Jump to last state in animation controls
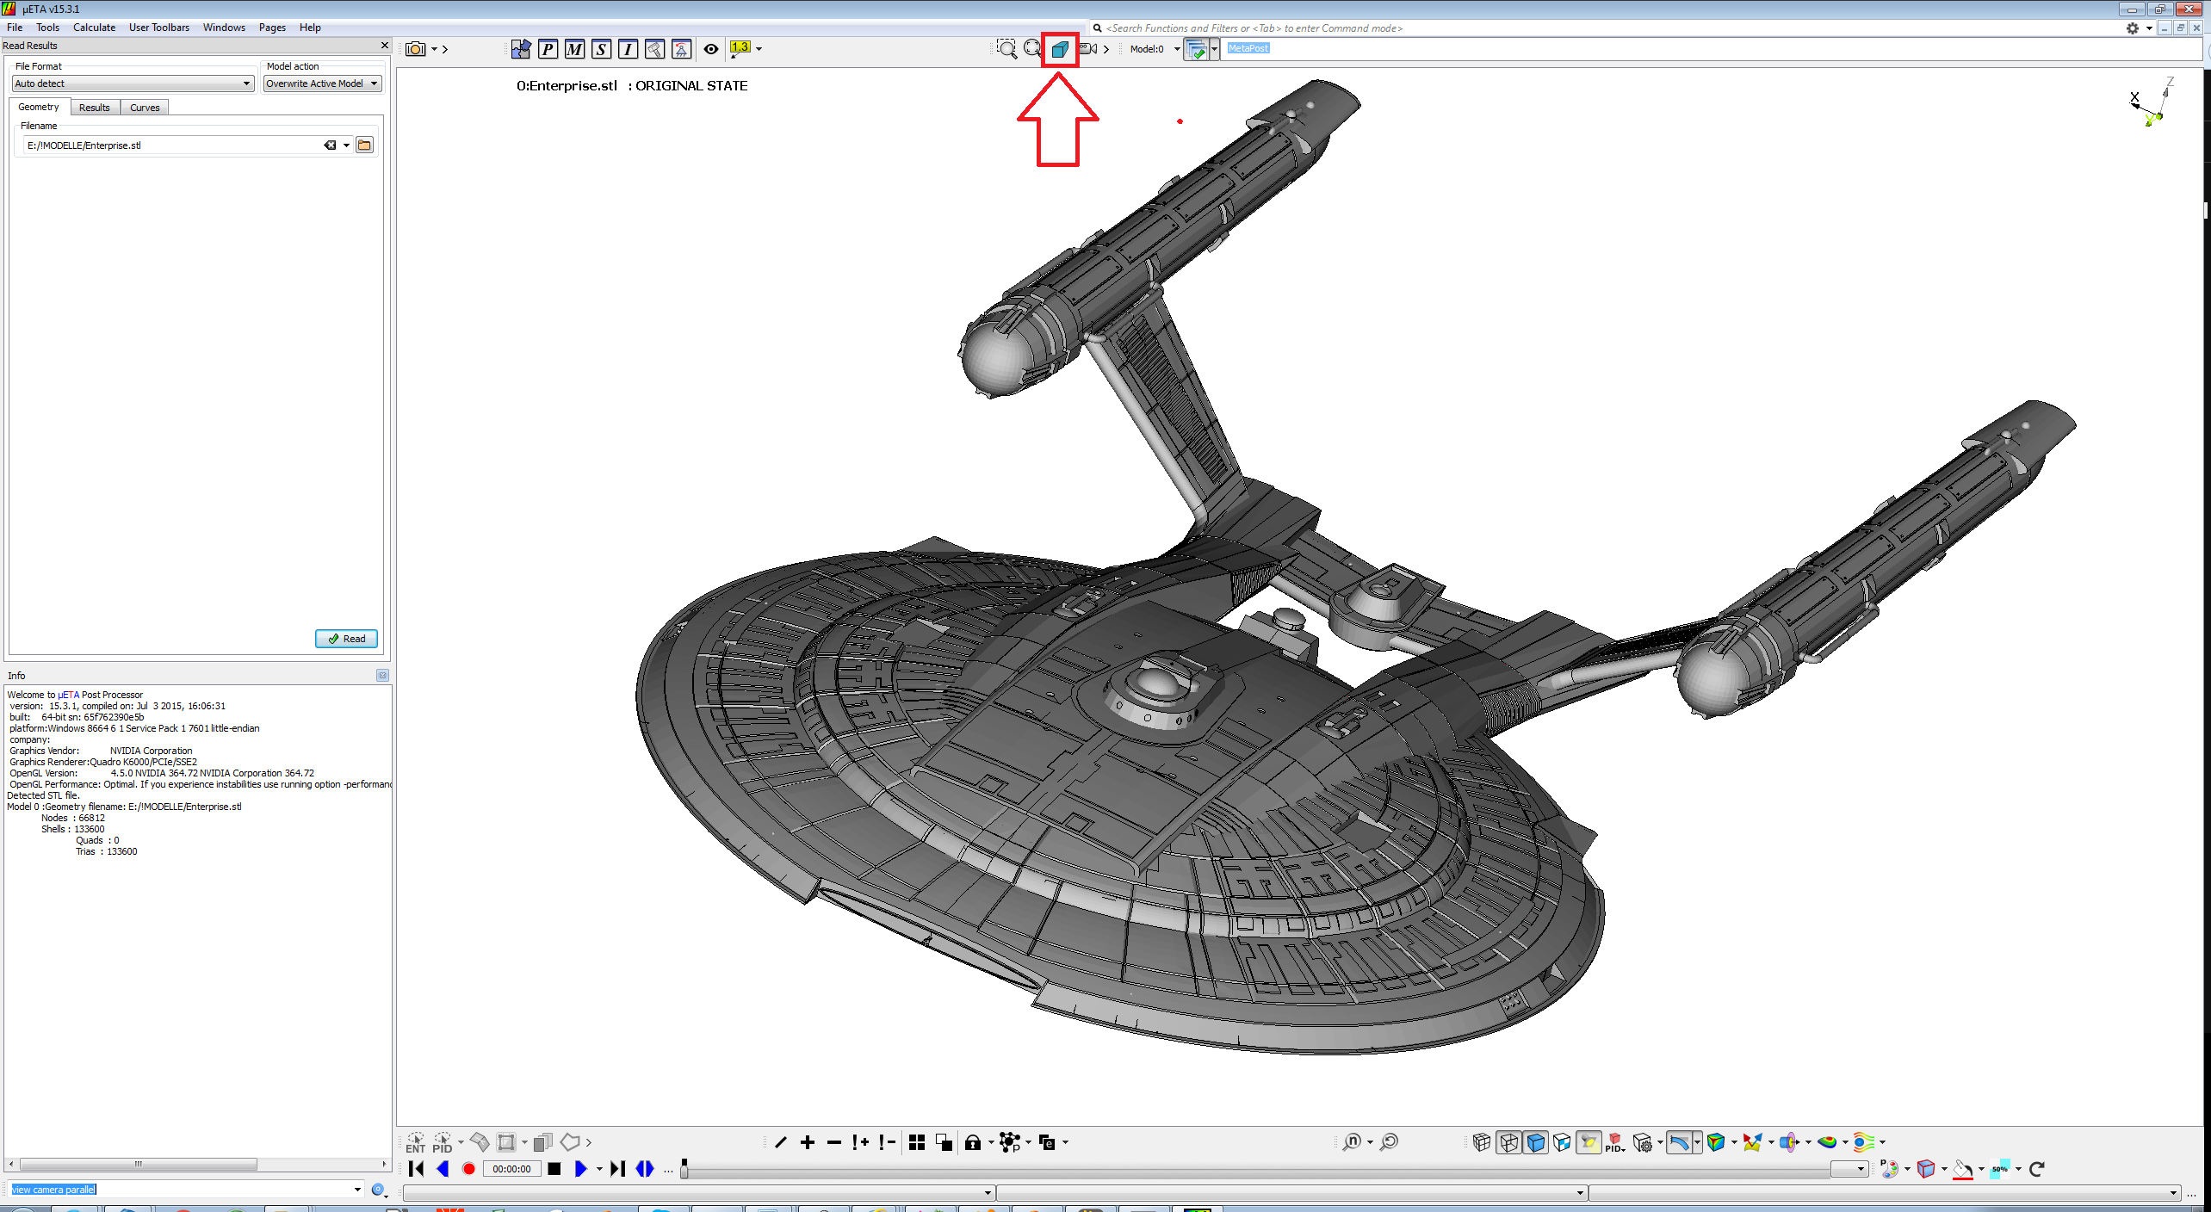 617,1169
